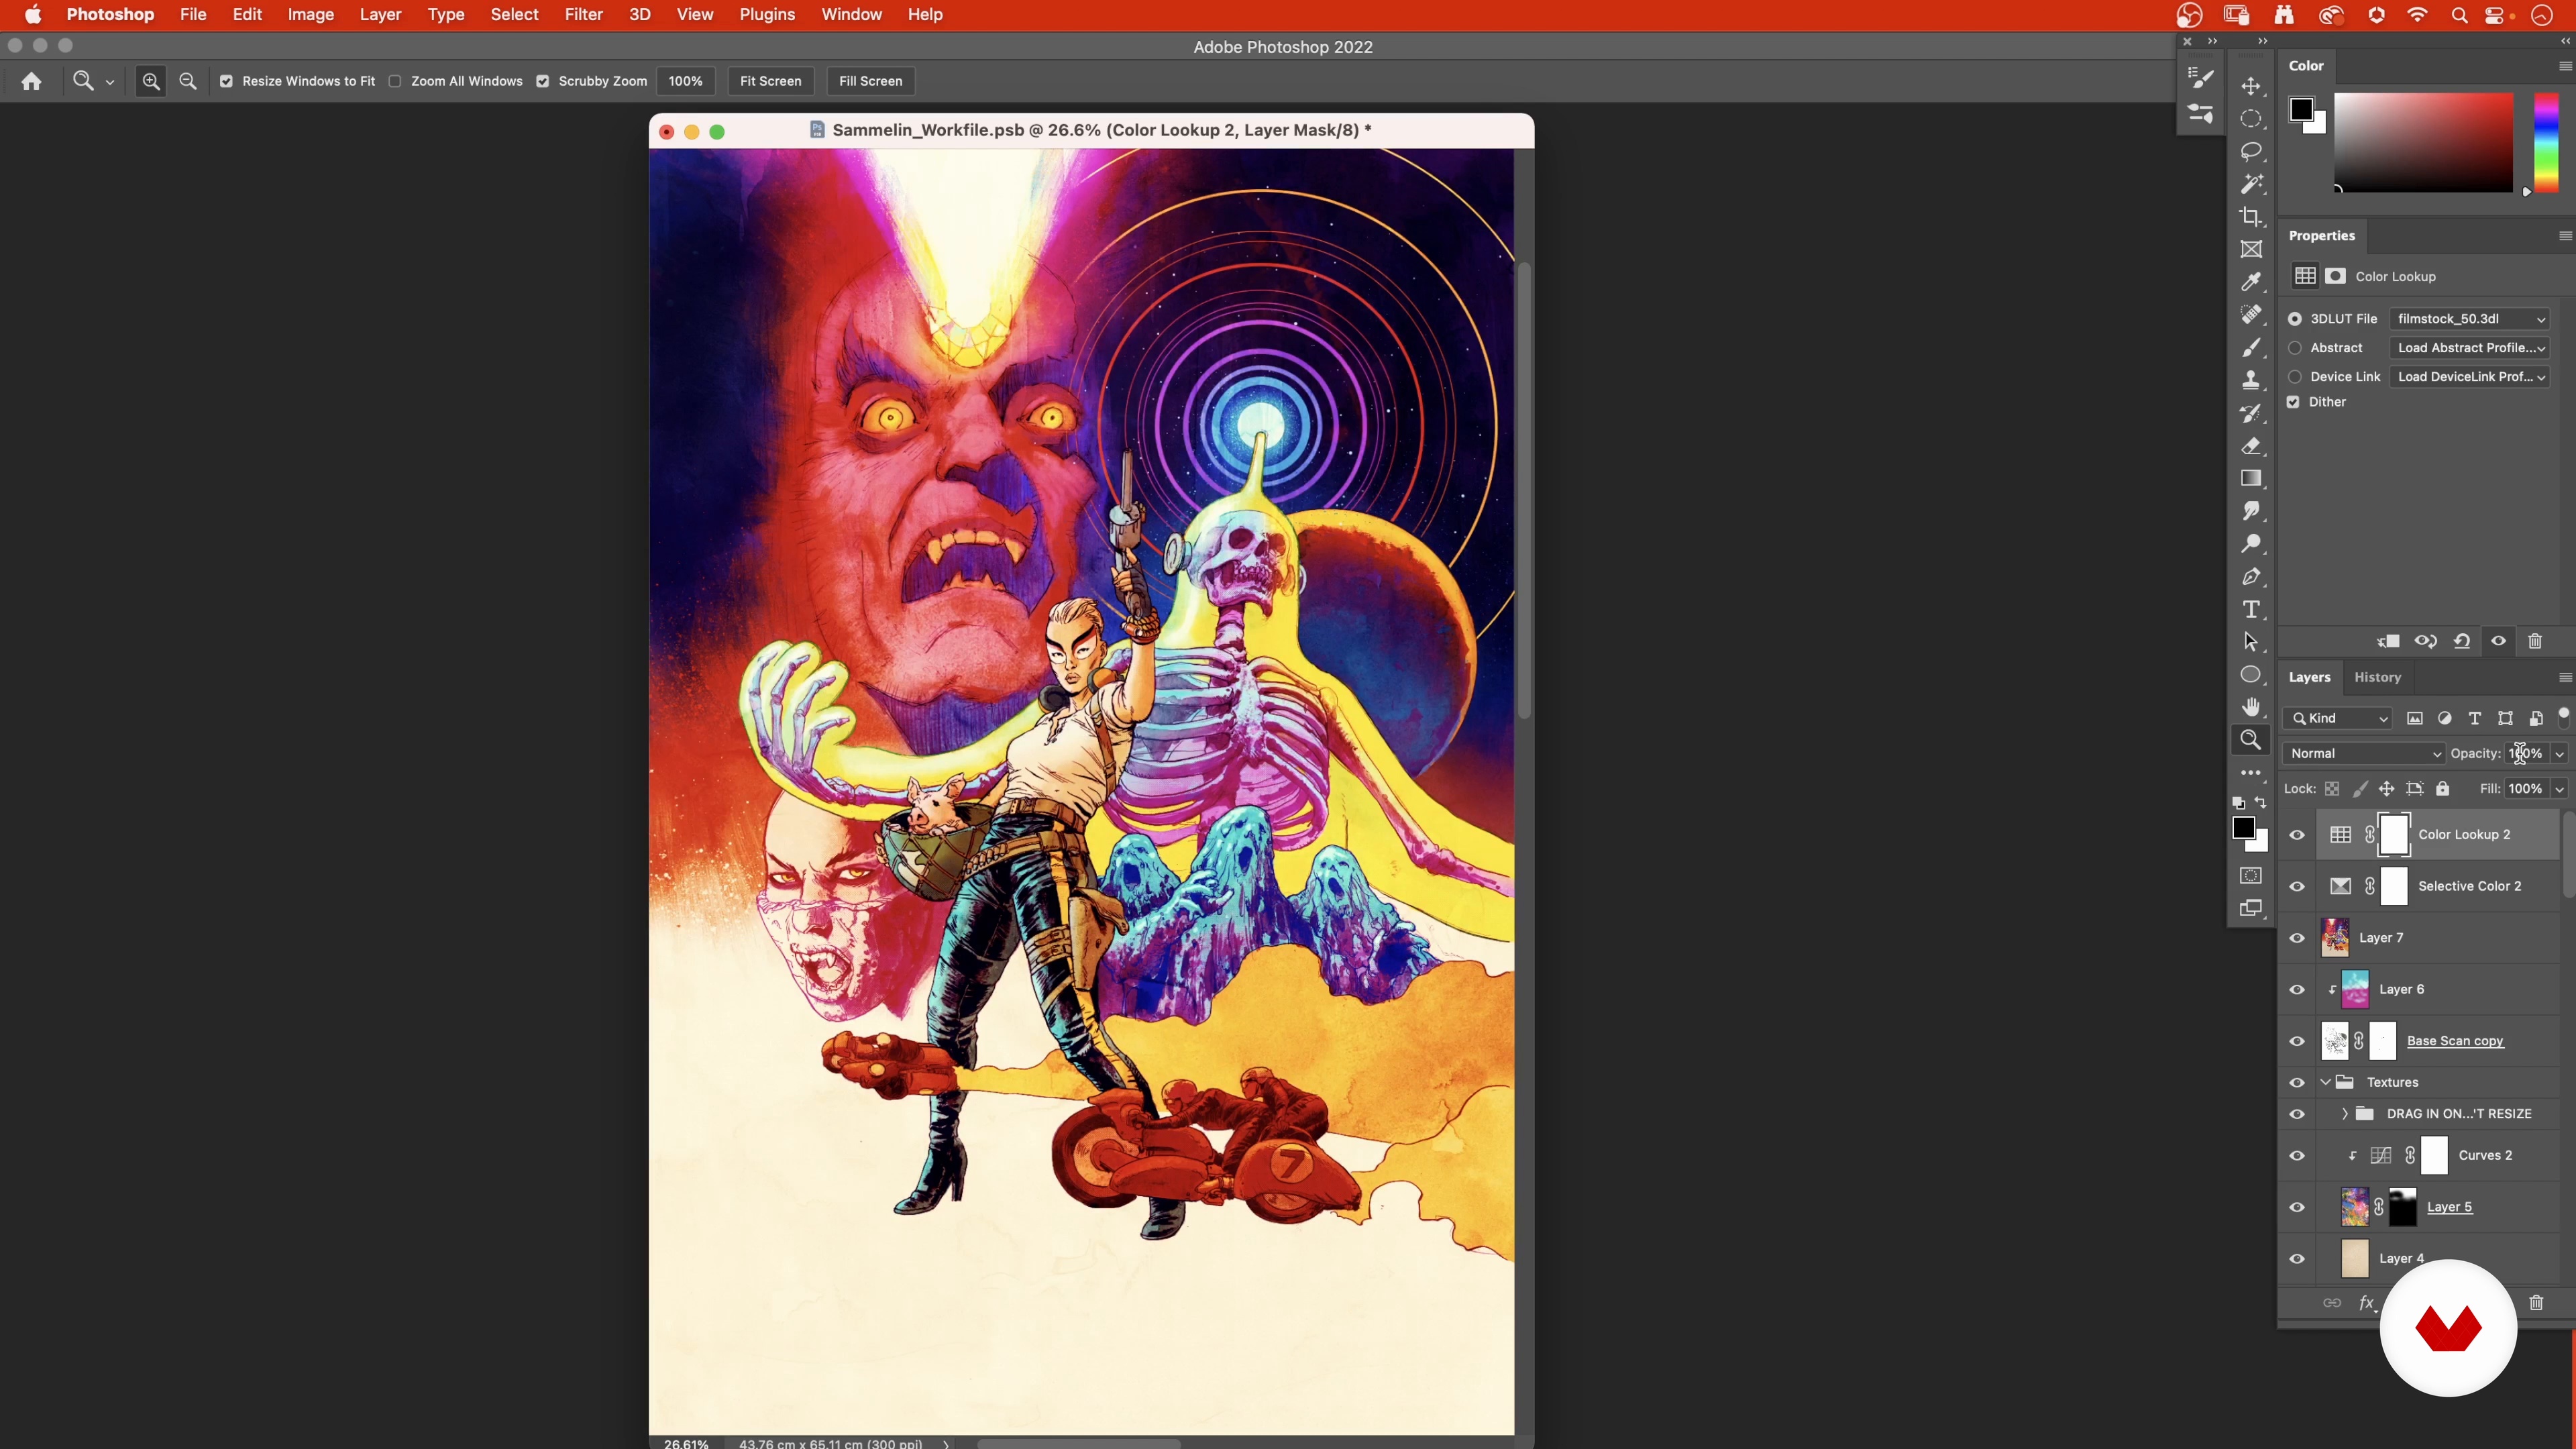Select the Hand tool
This screenshot has height=1449, width=2576.
click(x=2251, y=708)
